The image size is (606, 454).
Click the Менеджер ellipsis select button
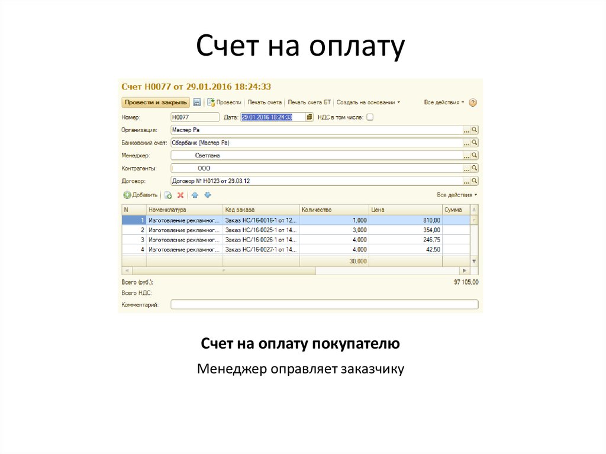click(x=466, y=156)
